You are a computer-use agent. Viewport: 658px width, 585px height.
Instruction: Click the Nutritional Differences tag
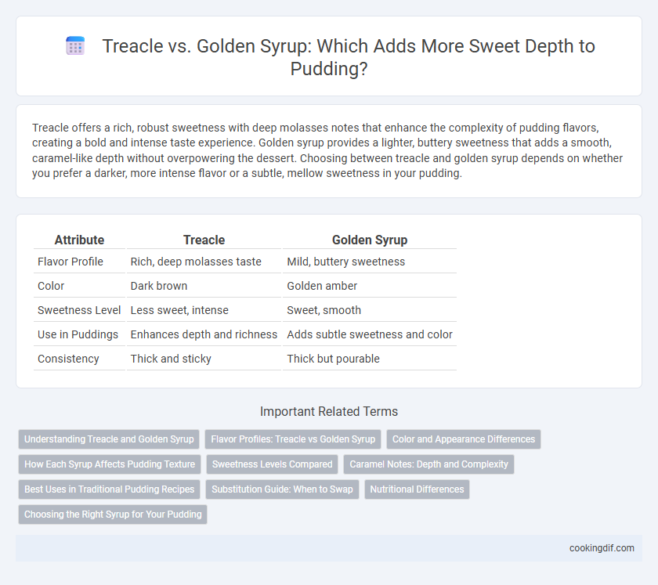coord(417,489)
